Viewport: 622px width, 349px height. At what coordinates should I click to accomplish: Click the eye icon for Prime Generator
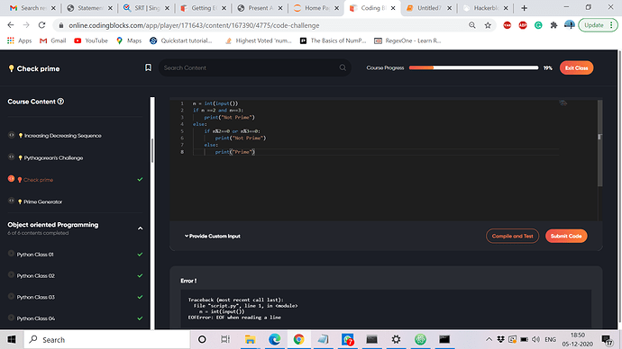coord(12,201)
